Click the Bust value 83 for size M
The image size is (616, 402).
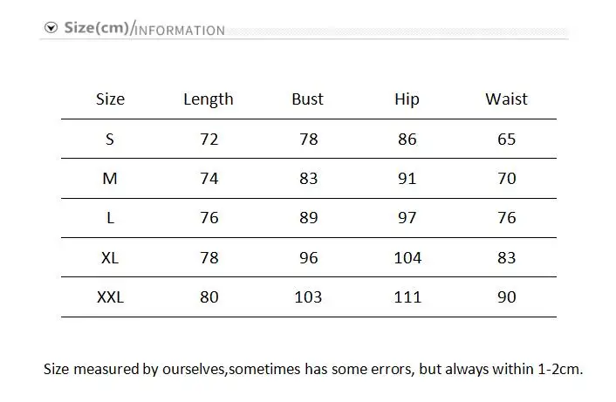click(x=308, y=179)
